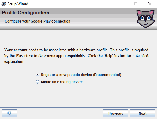The width and height of the screenshot is (157, 119).
Task: Select Mimic an existing device radio
Action: pyautogui.click(x=38, y=82)
